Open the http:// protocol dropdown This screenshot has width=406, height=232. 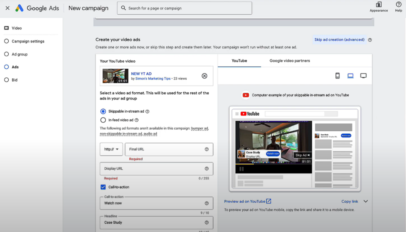click(x=111, y=149)
